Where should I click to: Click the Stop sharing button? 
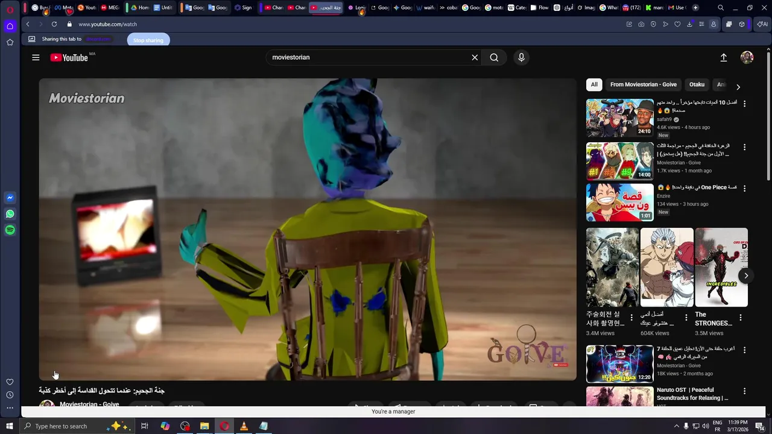pyautogui.click(x=148, y=40)
